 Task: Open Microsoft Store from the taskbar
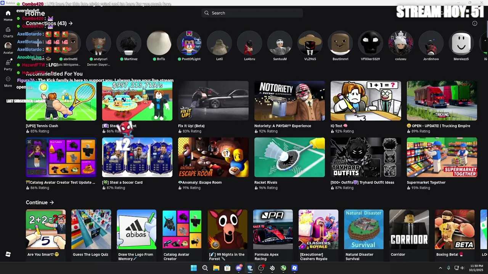pos(227,268)
